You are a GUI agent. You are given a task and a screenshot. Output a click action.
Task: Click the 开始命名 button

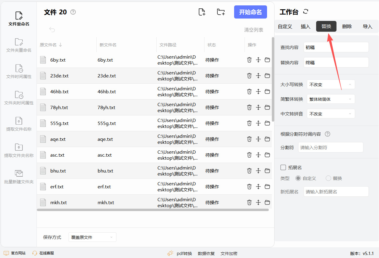coord(250,12)
